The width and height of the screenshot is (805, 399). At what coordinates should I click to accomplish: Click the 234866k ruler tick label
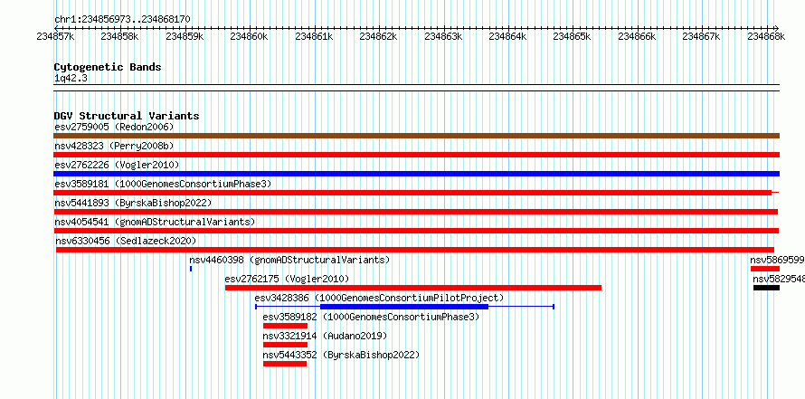[x=637, y=36]
